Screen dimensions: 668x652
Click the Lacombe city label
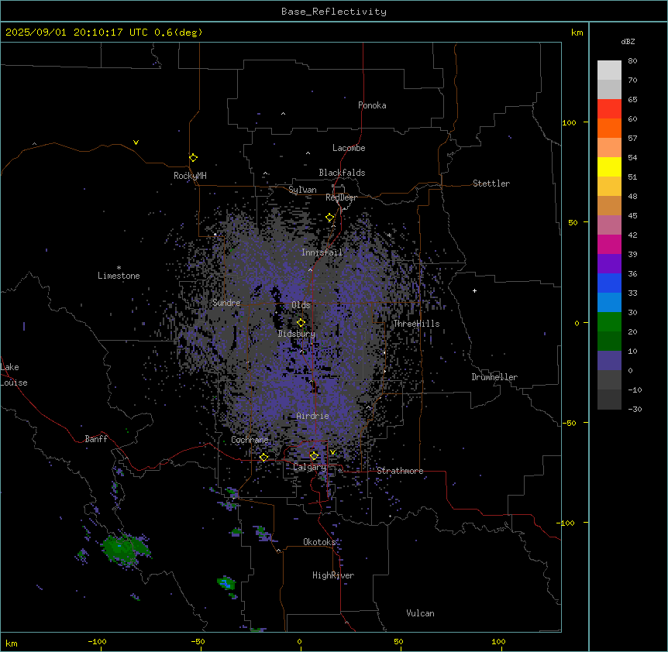click(349, 148)
